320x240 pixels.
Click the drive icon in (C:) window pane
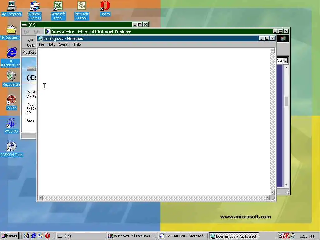(x=32, y=68)
